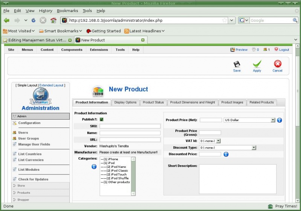
Task: Click the green Apply checkmark icon
Action: coord(257,64)
